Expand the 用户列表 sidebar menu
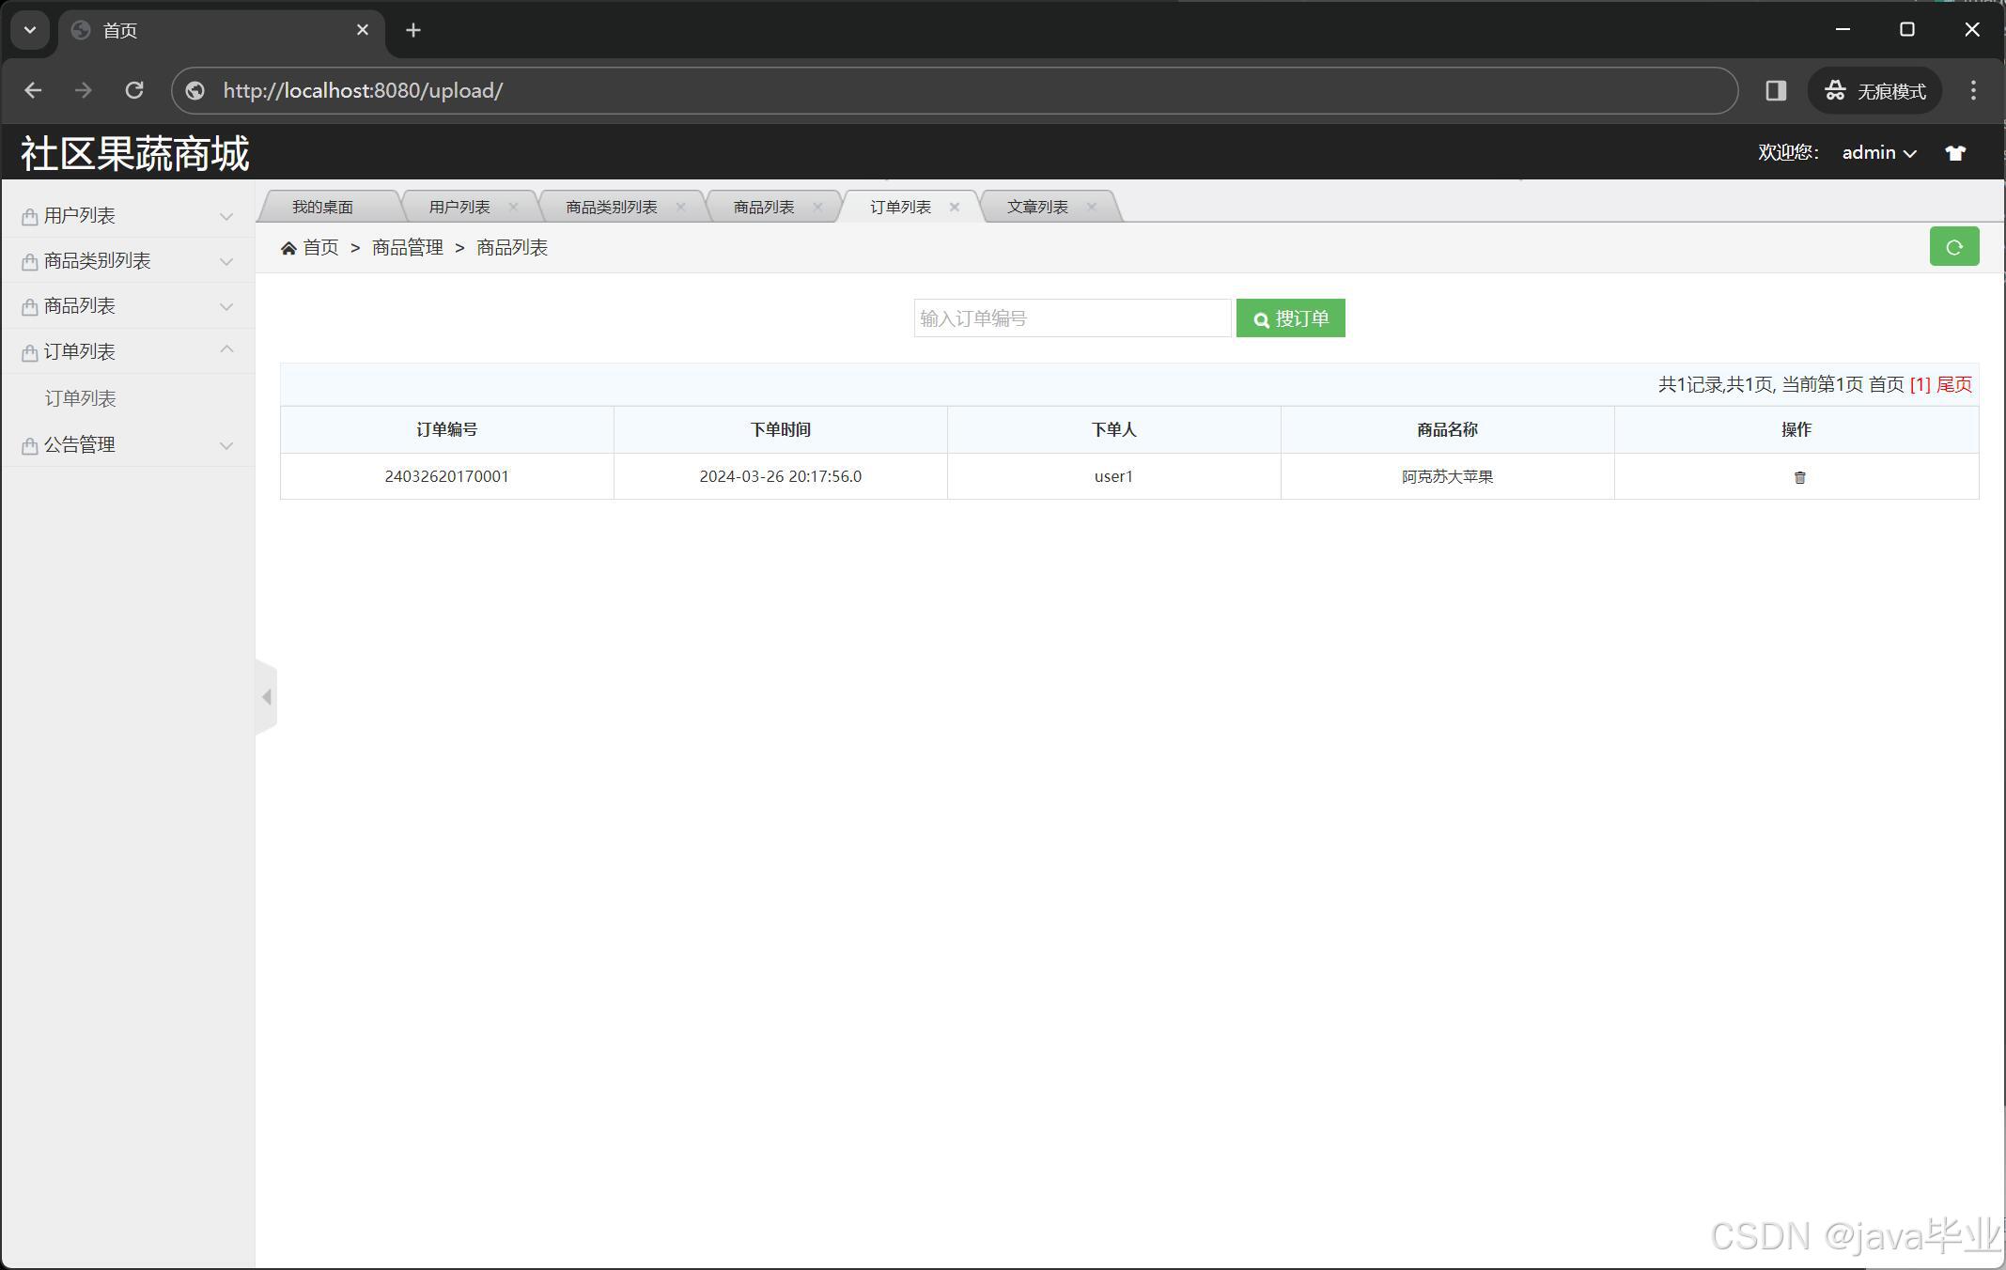This screenshot has width=2006, height=1270. pos(128,216)
